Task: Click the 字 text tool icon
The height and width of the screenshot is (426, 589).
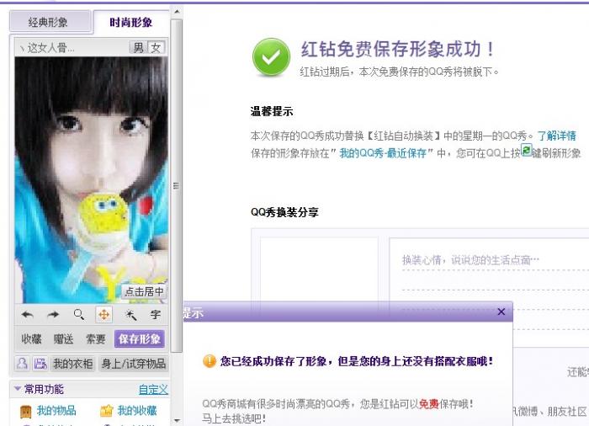Action: (155, 314)
